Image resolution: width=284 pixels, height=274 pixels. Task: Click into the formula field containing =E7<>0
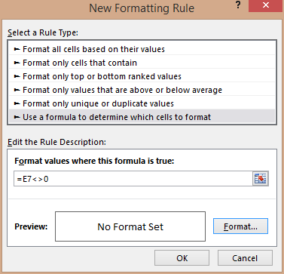coord(133,179)
